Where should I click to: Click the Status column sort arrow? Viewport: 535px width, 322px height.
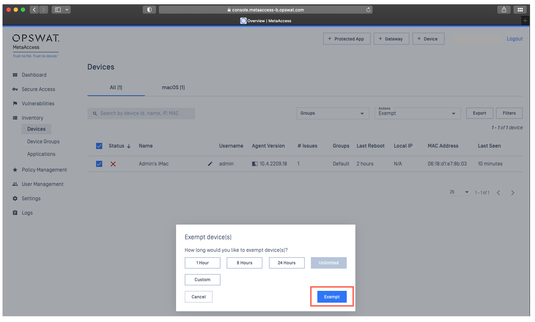coord(129,146)
